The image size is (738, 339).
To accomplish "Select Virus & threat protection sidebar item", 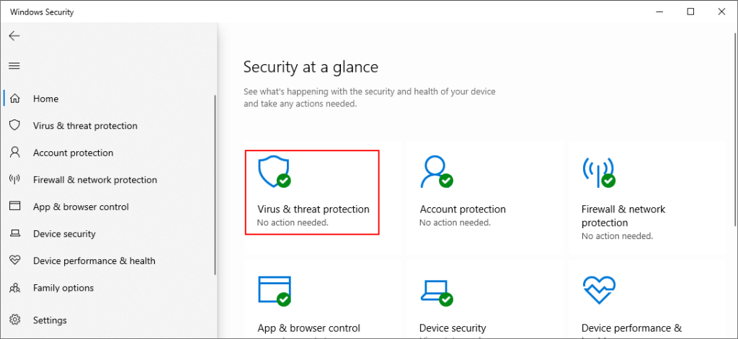I will pyautogui.click(x=85, y=125).
